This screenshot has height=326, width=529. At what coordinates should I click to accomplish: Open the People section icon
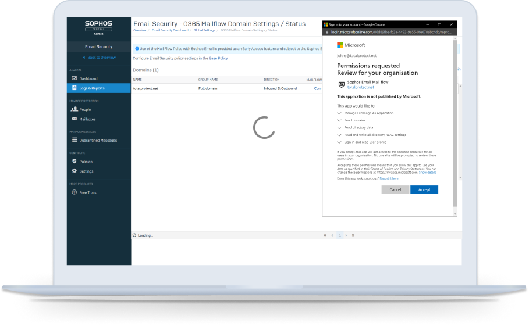[74, 109]
